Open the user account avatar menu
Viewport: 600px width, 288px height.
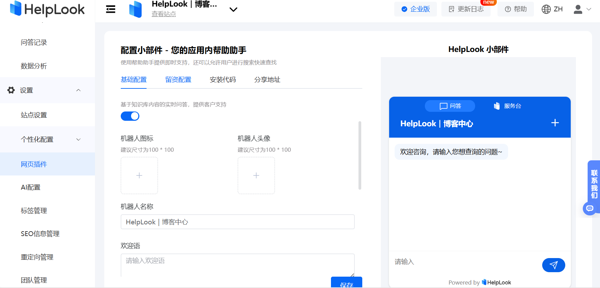click(578, 9)
